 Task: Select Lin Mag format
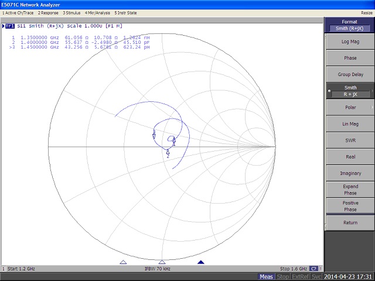click(x=350, y=124)
